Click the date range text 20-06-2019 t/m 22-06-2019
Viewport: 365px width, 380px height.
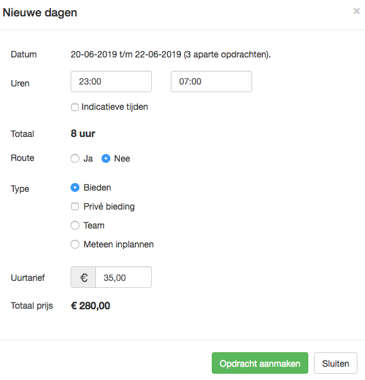coord(126,54)
